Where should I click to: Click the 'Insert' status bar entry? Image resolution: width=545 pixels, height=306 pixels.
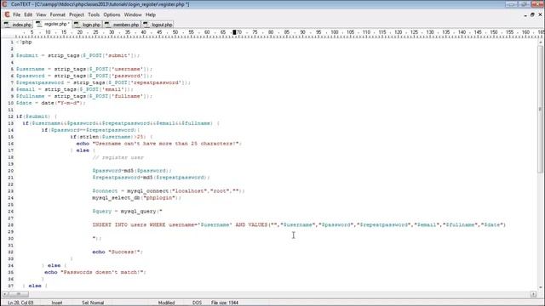(57, 303)
